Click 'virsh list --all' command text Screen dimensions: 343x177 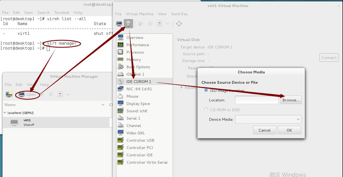(66, 19)
